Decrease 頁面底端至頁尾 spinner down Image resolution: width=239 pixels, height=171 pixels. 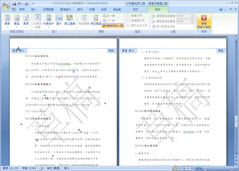pos(192,22)
